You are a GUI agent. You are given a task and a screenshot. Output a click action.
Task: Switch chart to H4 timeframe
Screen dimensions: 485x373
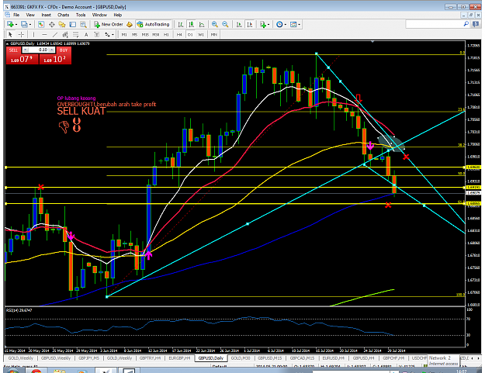tap(179, 35)
